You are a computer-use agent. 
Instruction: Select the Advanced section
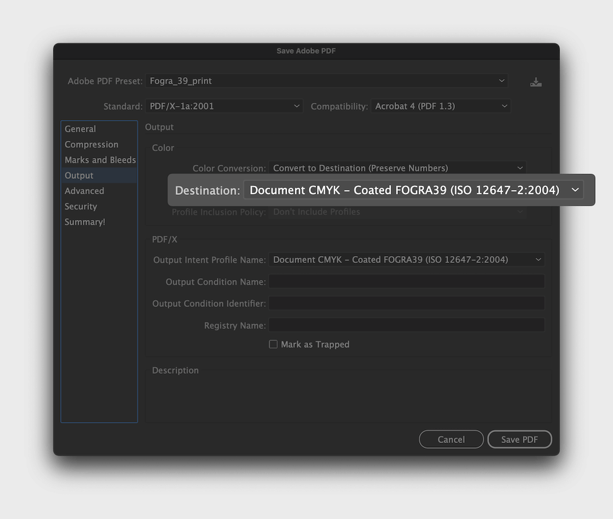tap(99, 191)
